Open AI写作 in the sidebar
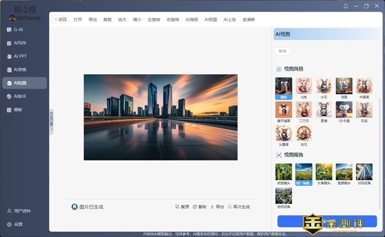The height and width of the screenshot is (237, 385). tap(20, 43)
